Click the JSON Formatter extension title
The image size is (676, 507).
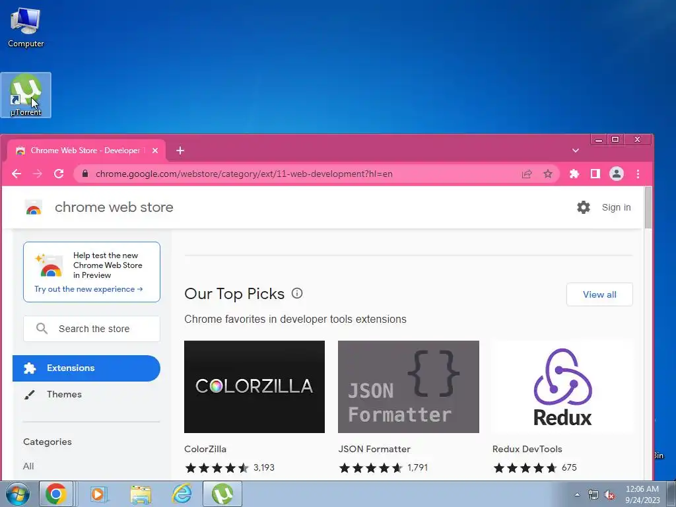tap(374, 449)
